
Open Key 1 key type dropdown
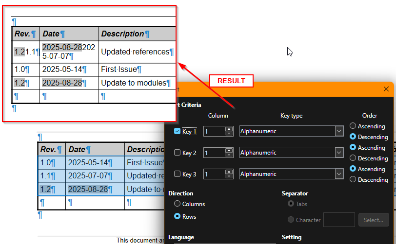click(339, 131)
